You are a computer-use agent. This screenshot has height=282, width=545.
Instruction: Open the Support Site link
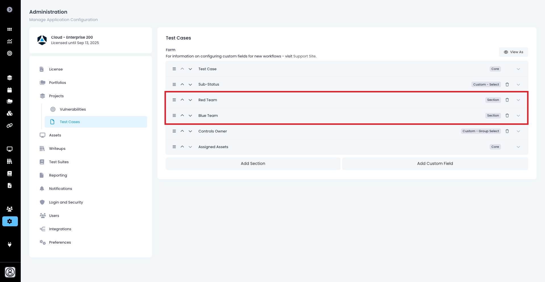304,56
